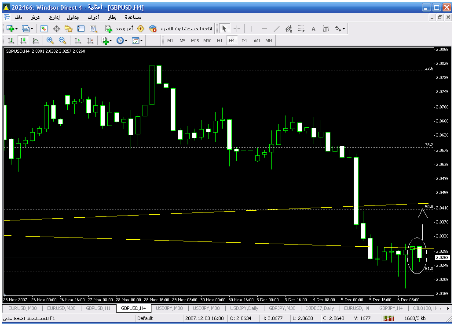This screenshot has width=454, height=324.
Task: Open the ملف (File) menu
Action: (x=18, y=18)
